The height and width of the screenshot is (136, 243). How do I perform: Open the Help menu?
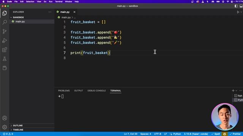pos(77,2)
